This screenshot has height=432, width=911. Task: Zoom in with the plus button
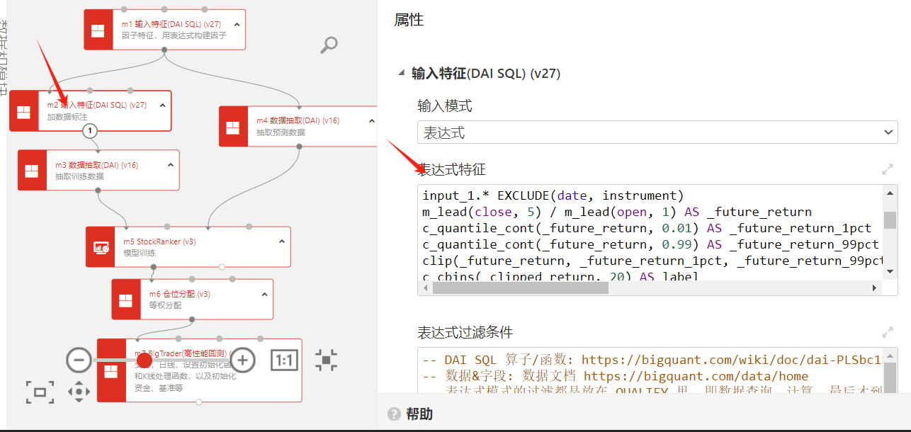(x=243, y=360)
